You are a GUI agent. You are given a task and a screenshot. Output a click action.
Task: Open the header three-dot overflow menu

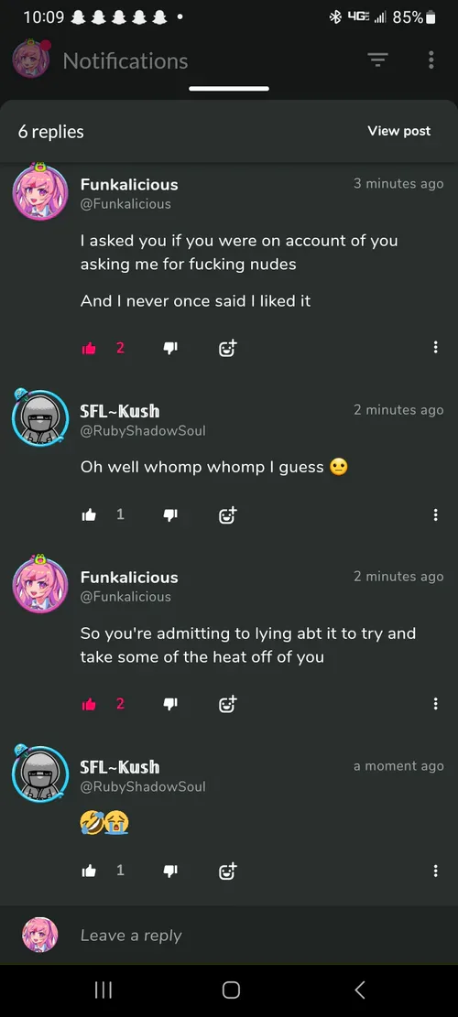click(x=431, y=60)
